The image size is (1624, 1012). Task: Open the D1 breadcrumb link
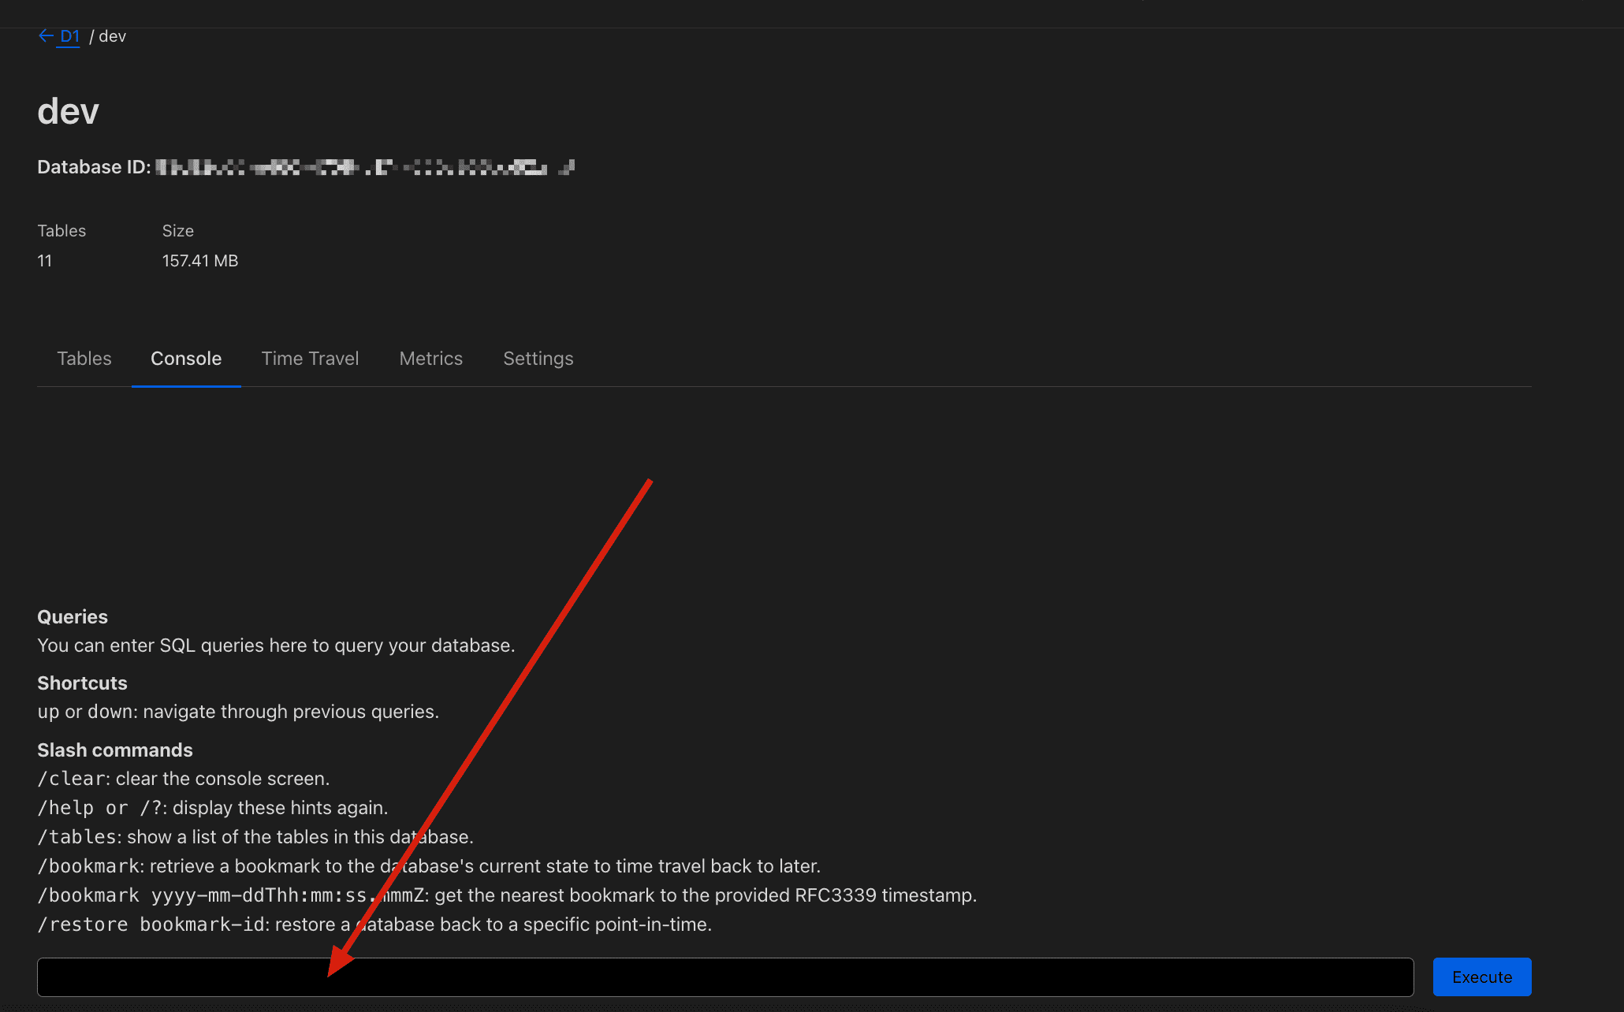tap(70, 36)
